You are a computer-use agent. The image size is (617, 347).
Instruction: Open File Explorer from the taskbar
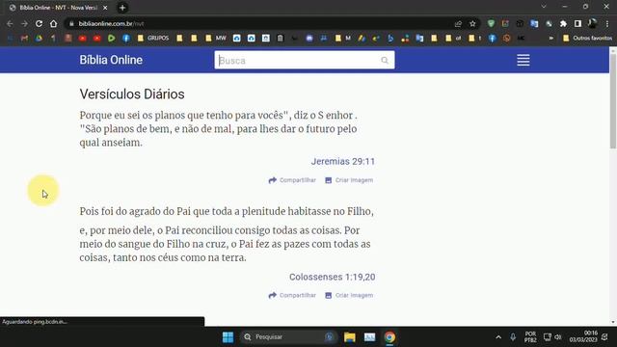349,337
